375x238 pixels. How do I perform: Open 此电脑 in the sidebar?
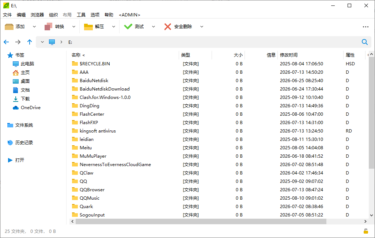23,64
